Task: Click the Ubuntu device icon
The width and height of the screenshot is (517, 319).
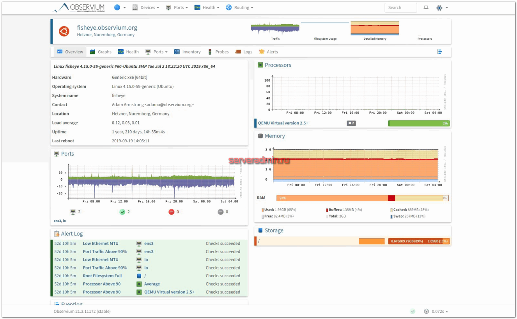Action: point(64,31)
